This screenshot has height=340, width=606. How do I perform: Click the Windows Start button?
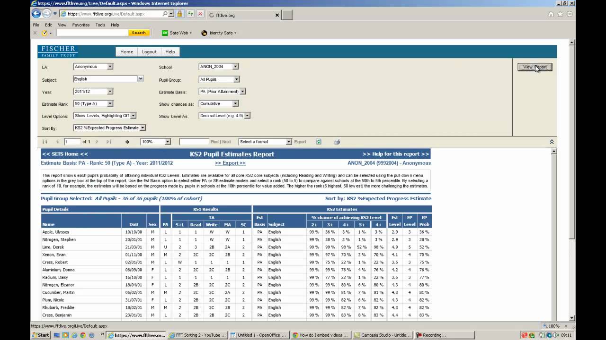coord(41,335)
